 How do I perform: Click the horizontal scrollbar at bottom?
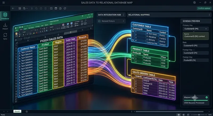click(170, 111)
